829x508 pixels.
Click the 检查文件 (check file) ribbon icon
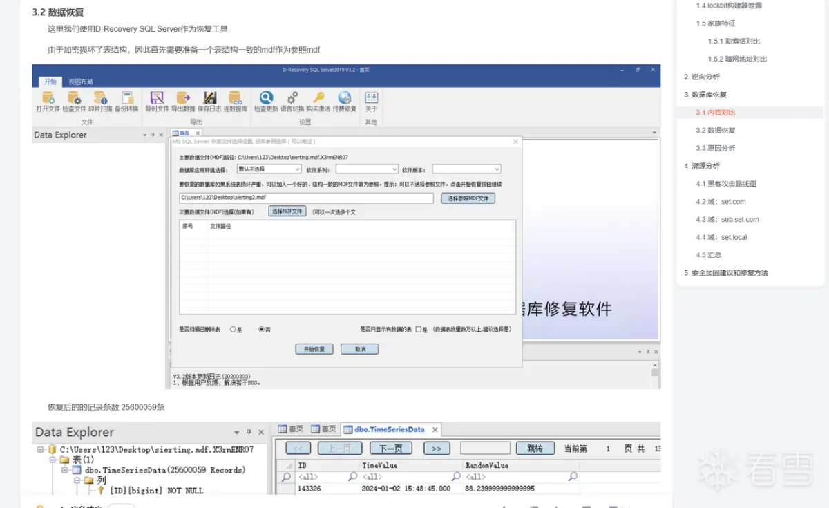(75, 98)
